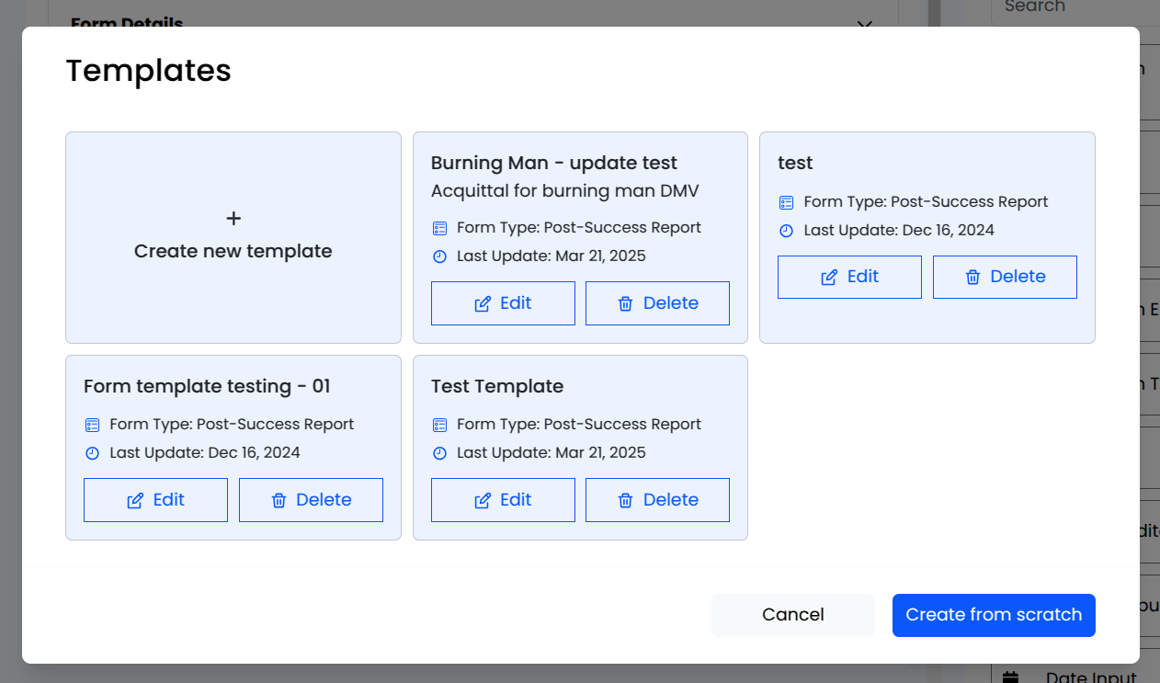The height and width of the screenshot is (683, 1160).
Task: Click pencil icon on Form template testing - 01
Action: point(135,501)
